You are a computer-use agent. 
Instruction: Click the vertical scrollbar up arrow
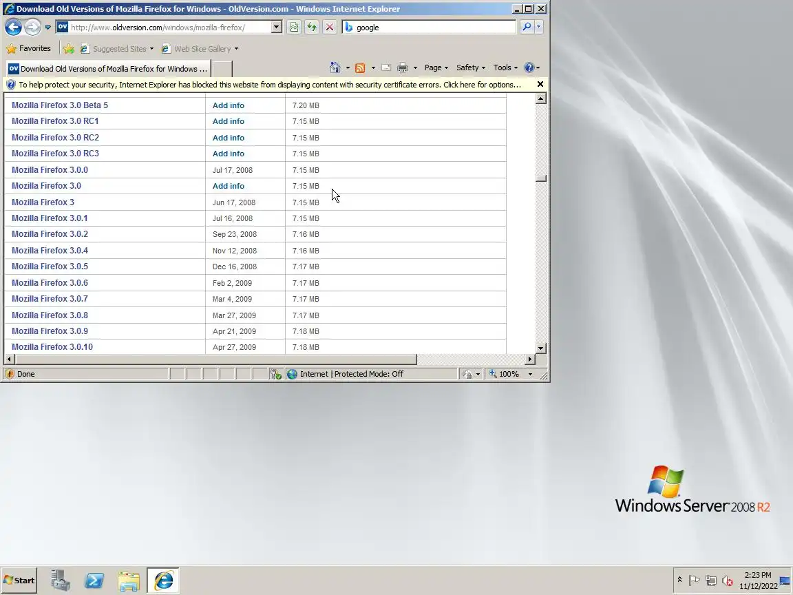coord(540,98)
